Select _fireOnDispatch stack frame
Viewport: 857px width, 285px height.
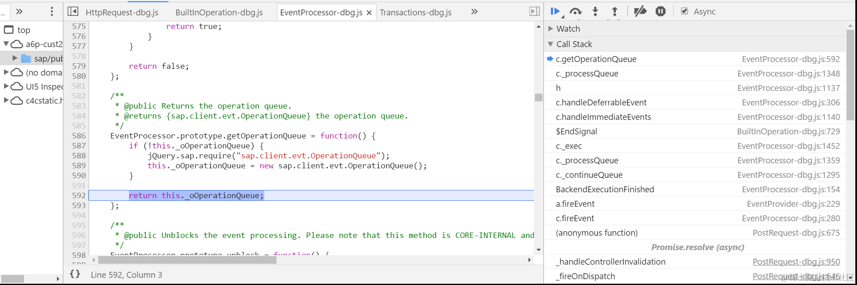pos(695,276)
